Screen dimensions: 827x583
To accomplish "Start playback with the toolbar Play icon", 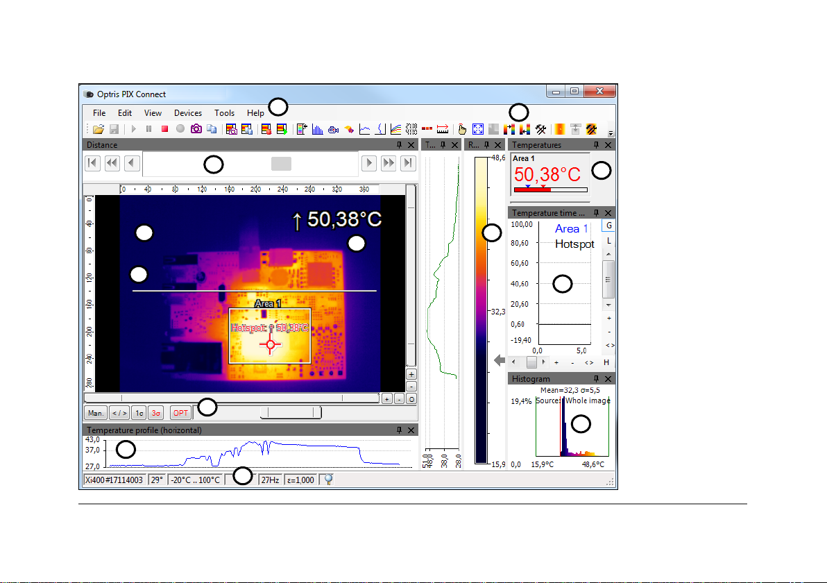I will click(133, 128).
